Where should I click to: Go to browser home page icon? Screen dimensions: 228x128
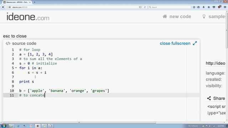coord(209,7)
